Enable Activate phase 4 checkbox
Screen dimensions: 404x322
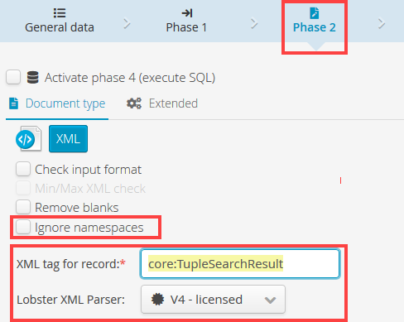point(13,77)
